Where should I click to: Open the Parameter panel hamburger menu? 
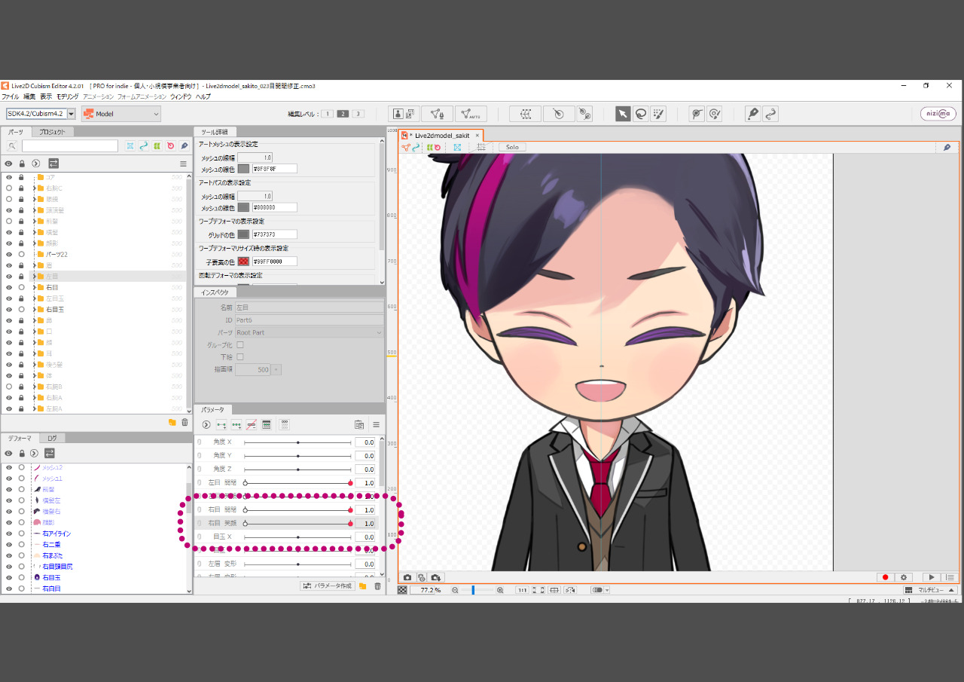(376, 425)
